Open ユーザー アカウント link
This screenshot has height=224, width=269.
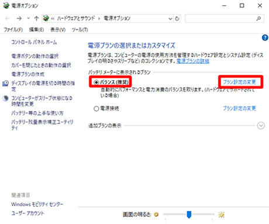27,213
